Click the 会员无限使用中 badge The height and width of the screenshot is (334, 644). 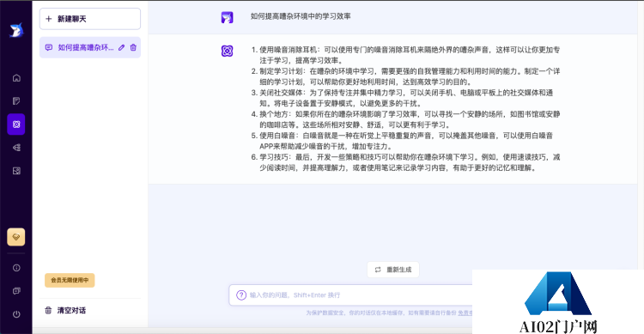point(70,280)
